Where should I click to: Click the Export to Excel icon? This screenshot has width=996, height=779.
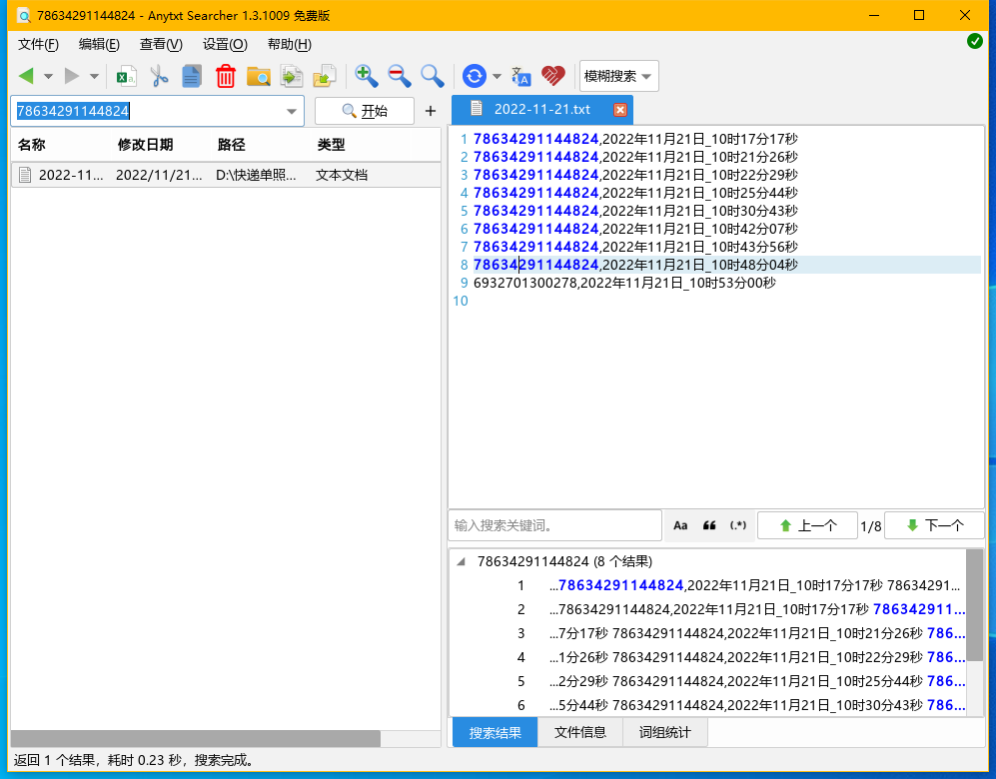(x=126, y=76)
